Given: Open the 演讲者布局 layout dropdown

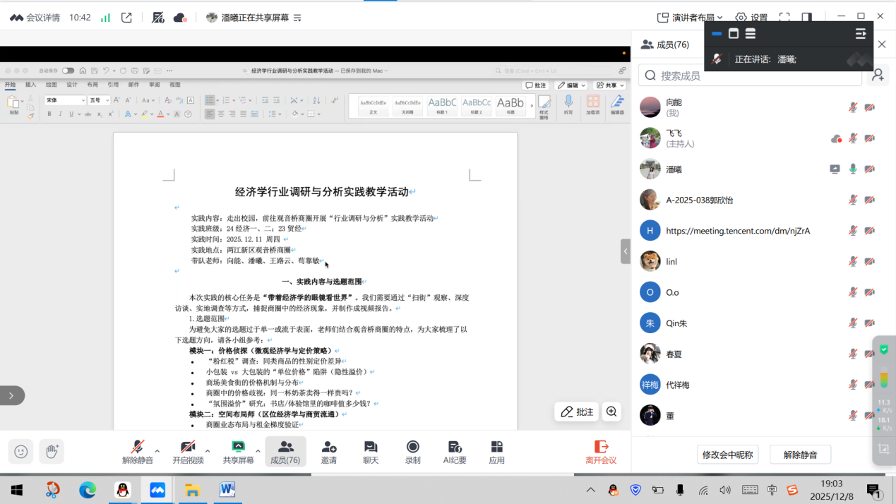Looking at the screenshot, I should point(689,18).
